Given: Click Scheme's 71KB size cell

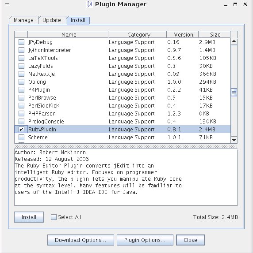Looking at the screenshot, I should (206, 138).
